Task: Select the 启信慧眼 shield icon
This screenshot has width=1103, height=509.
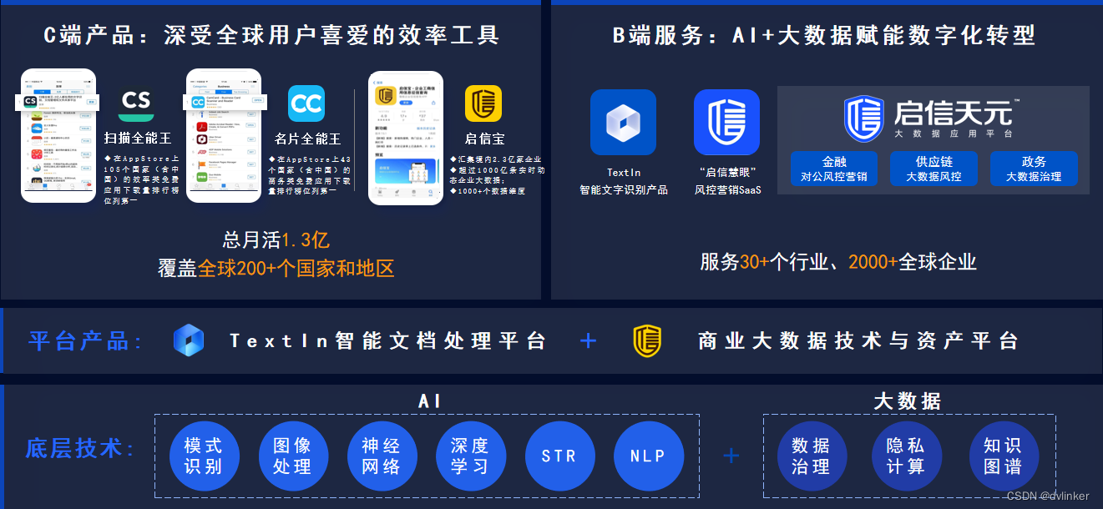Action: tap(726, 123)
